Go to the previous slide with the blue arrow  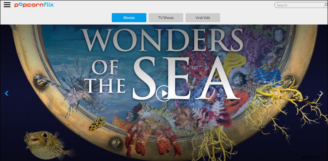pyautogui.click(x=7, y=93)
